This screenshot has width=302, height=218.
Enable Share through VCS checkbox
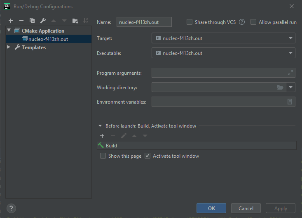pyautogui.click(x=190, y=22)
